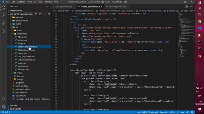This screenshot has width=204, height=114.
Task: Collapse the VUE-MEVN-STACK-APP-MASTER root folder
Action: coord(21,14)
